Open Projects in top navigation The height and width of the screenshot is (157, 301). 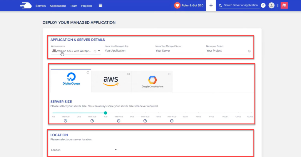(87, 6)
